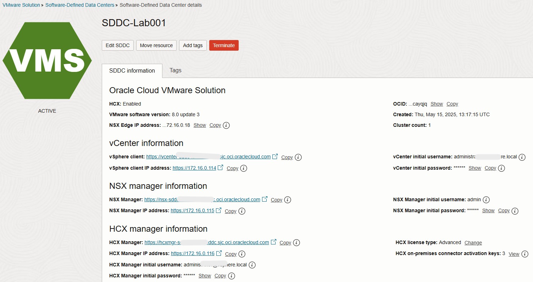Copy the NSX Manager URL
The width and height of the screenshot is (533, 282).
277,200
